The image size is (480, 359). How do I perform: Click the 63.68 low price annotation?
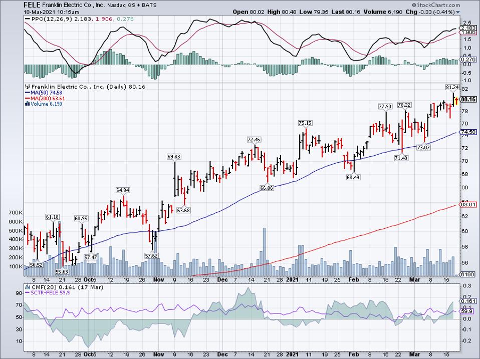(x=183, y=210)
